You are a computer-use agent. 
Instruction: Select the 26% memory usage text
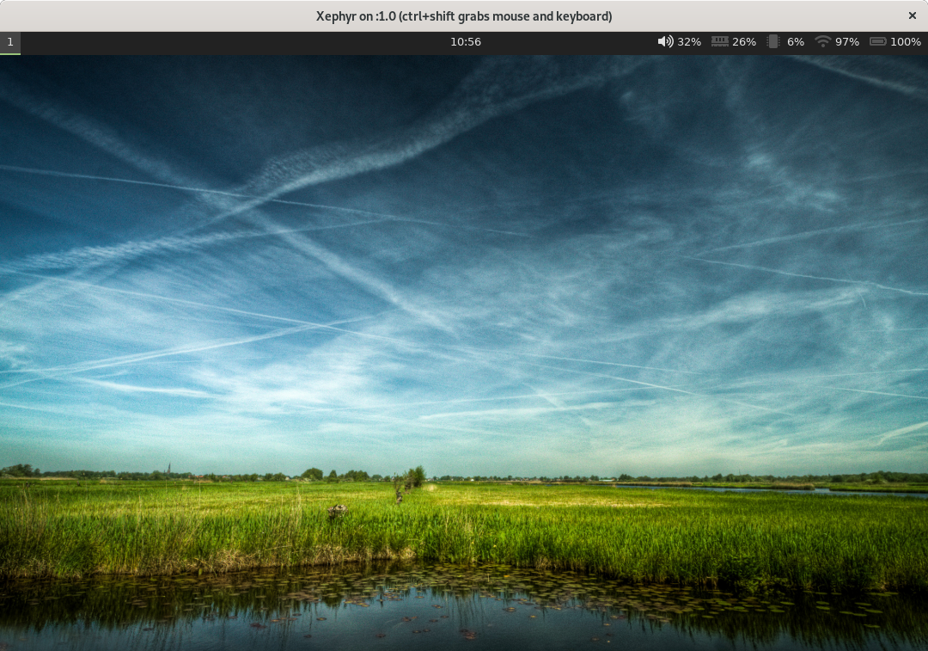pyautogui.click(x=744, y=41)
